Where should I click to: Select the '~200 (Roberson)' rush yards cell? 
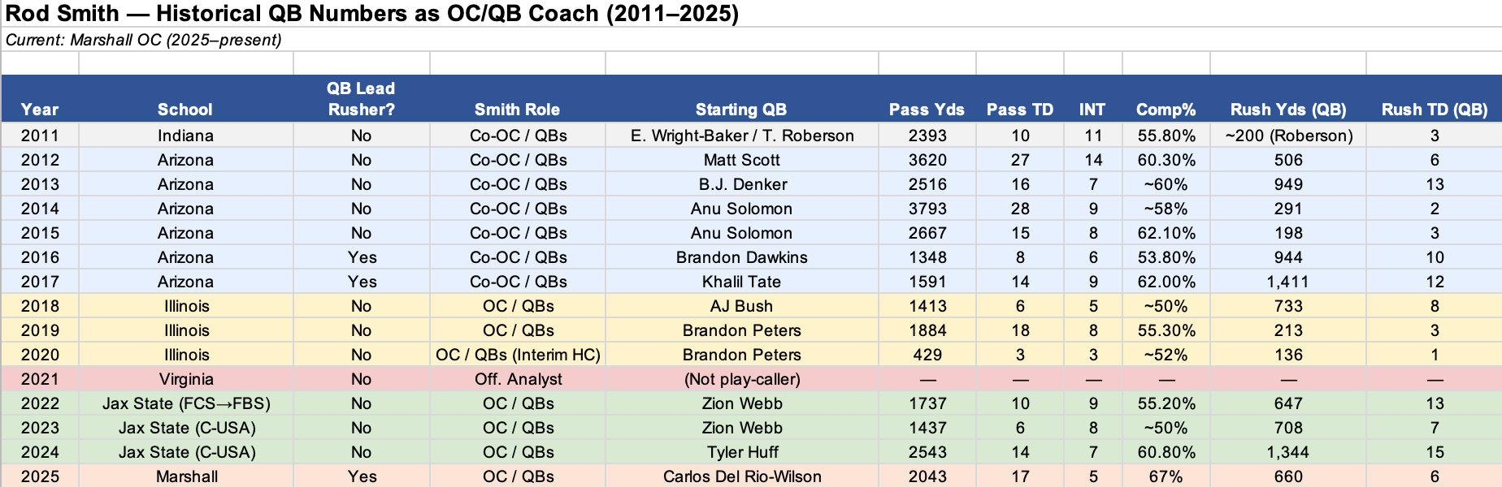pos(1288,136)
